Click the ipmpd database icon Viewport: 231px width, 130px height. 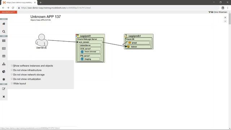[130, 43]
